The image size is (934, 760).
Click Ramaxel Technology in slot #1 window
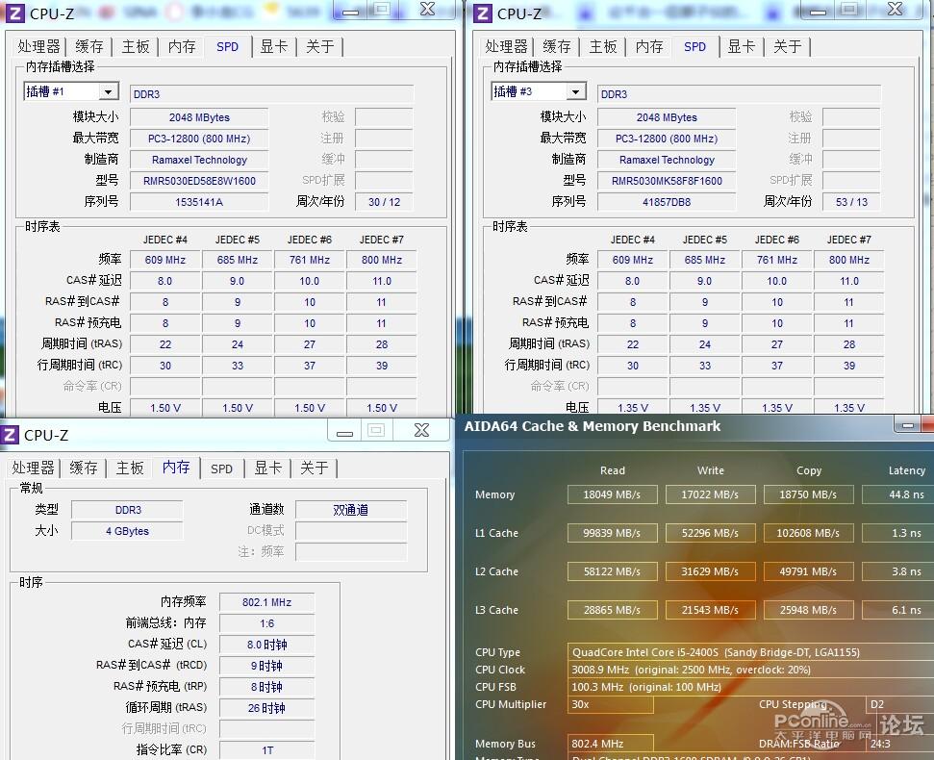click(199, 160)
